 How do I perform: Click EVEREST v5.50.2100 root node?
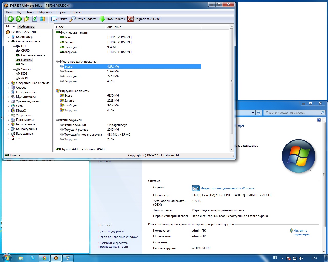24,32
